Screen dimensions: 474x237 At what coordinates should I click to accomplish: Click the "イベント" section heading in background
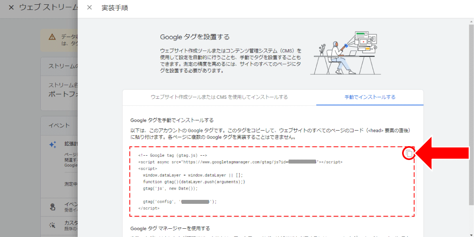59,125
